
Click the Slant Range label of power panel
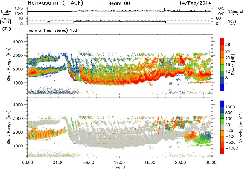9,64
